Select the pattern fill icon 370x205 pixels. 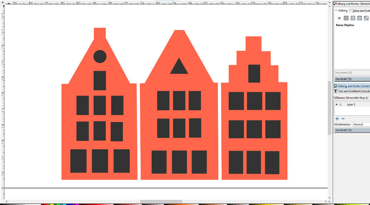(366, 18)
